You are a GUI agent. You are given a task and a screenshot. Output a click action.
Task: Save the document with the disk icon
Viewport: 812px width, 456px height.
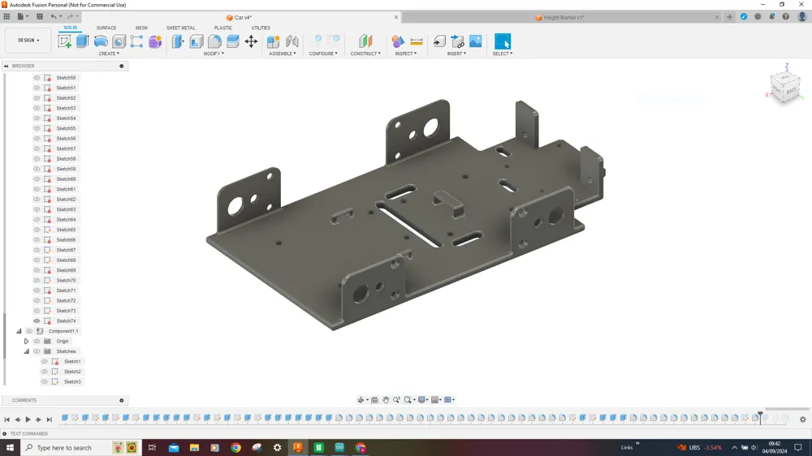point(40,16)
